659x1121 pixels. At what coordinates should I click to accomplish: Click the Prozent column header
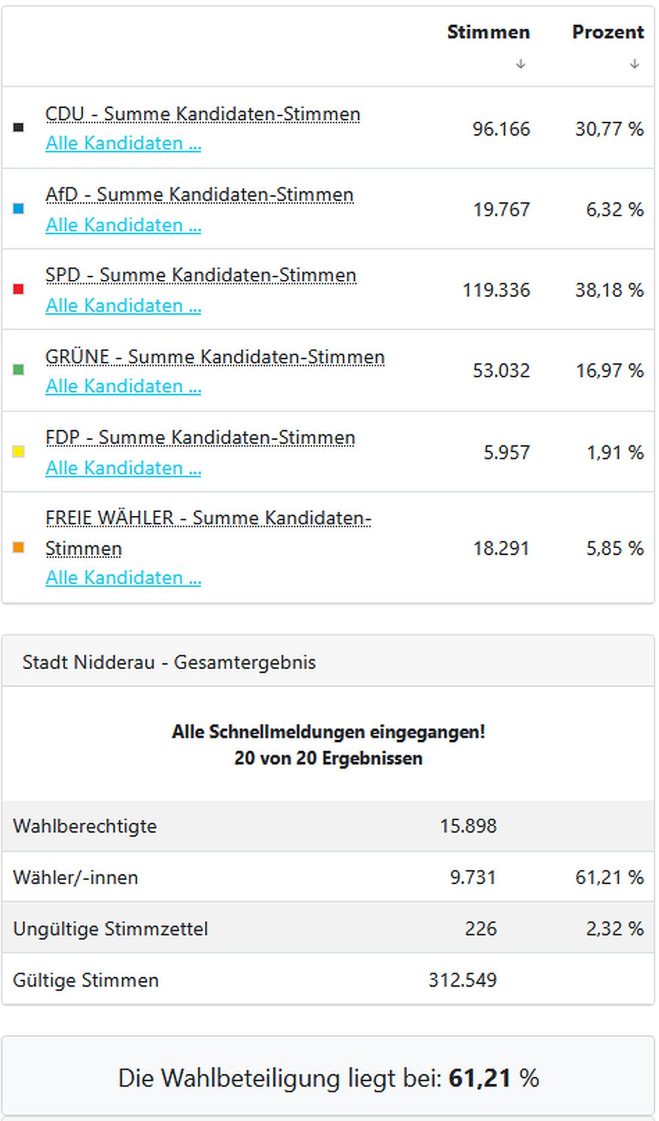(x=608, y=32)
